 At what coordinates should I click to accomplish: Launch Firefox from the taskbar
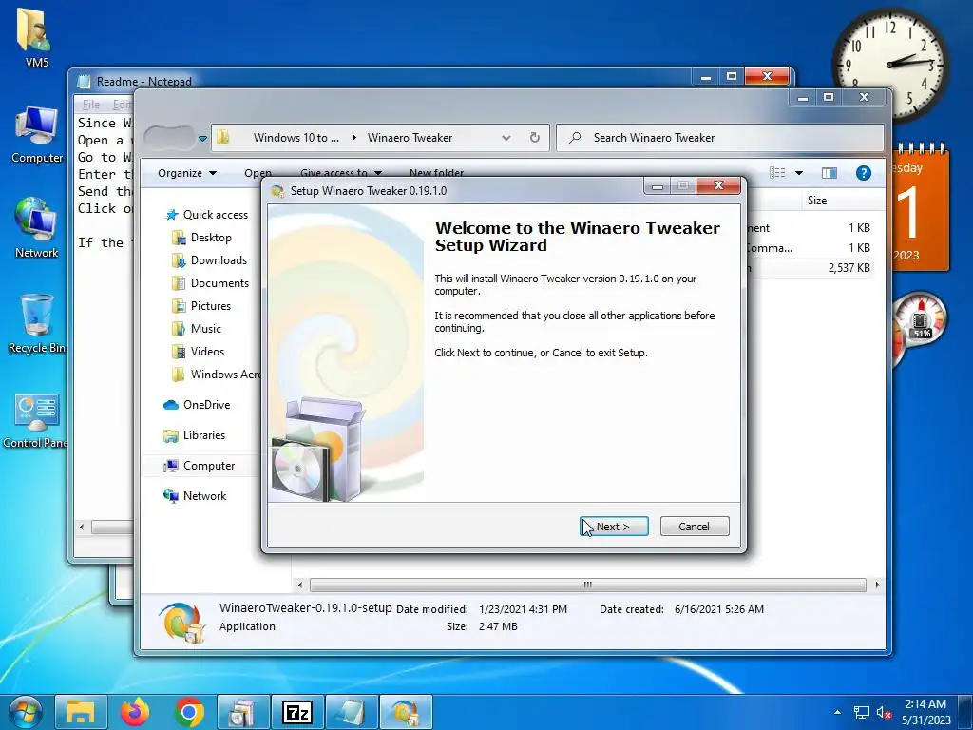[x=135, y=712]
